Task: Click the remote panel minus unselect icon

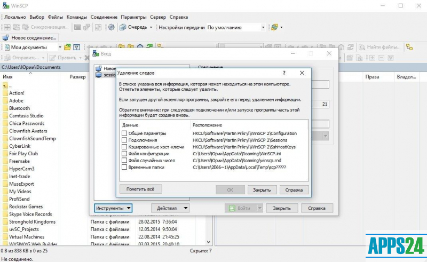Action: coord(382,58)
